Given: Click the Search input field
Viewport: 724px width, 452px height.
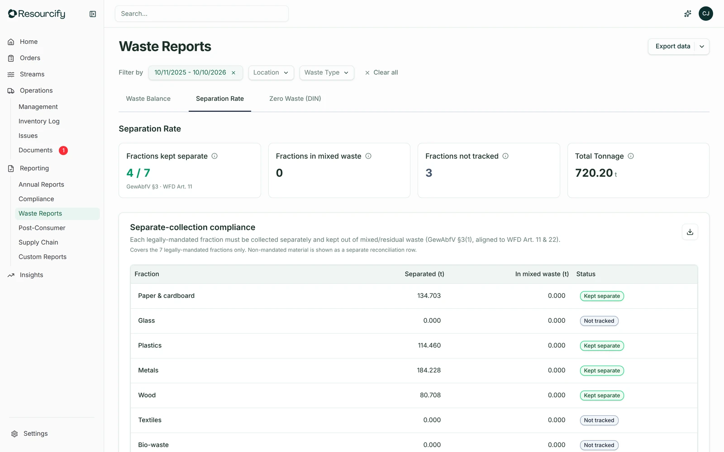Looking at the screenshot, I should 202,14.
